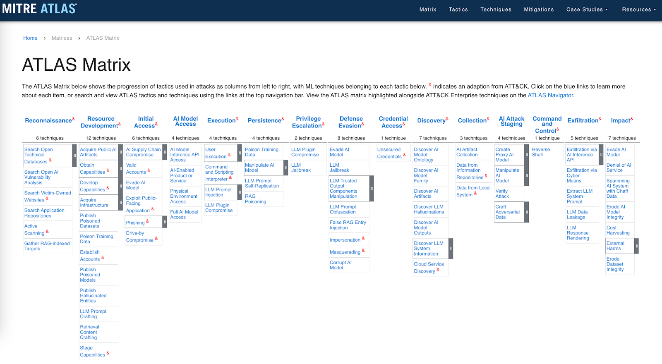Image resolution: width=662 pixels, height=364 pixels.
Task: Open Unsecured Credentials technique
Action: click(x=389, y=153)
